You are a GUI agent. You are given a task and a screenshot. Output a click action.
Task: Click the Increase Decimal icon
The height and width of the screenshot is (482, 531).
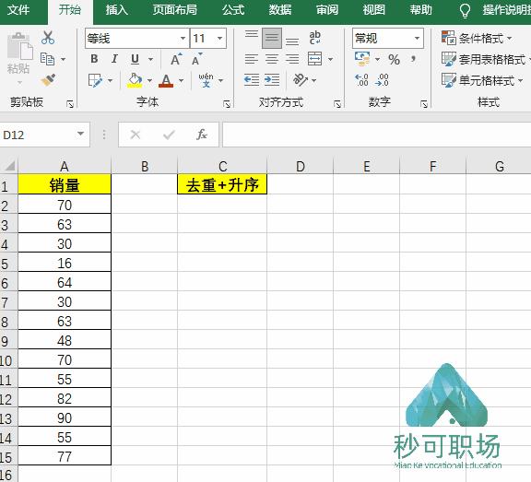(x=361, y=80)
